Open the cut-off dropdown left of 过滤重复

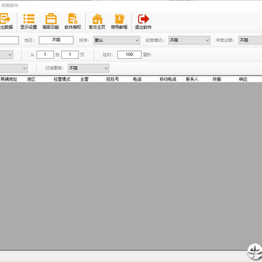point(14,68)
